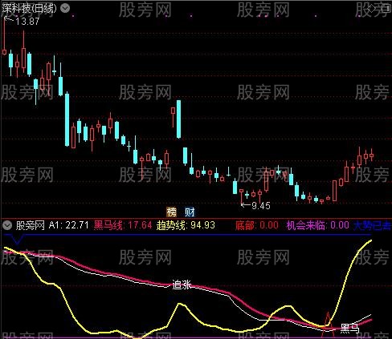Select the 机会来临: 0.00 label
Screen dimensions: 392x339
pyautogui.click(x=318, y=225)
